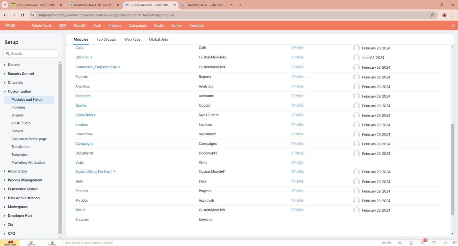
Task: Open Marketing Attribution in sidebar
Action: [x=28, y=162]
